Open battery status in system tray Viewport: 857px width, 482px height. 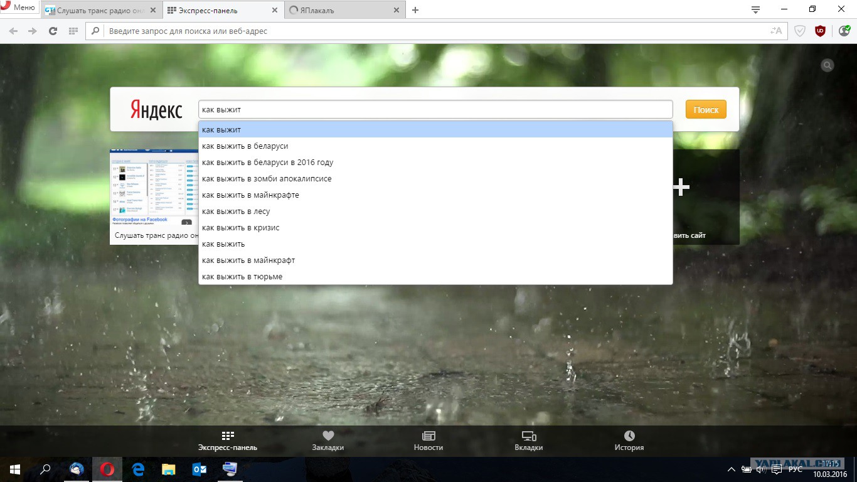point(746,469)
